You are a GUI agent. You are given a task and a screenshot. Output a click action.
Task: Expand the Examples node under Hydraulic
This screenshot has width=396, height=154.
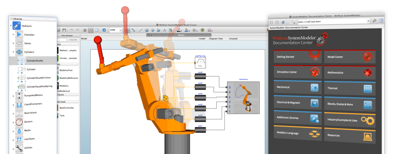point(13,34)
